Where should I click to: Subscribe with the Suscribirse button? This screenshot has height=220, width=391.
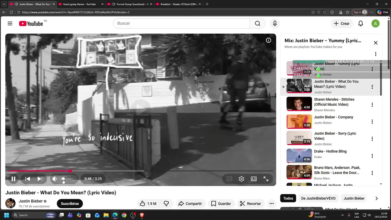(x=70, y=204)
